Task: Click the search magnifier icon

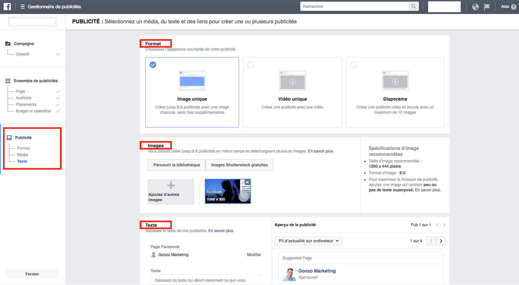Action: pos(413,6)
